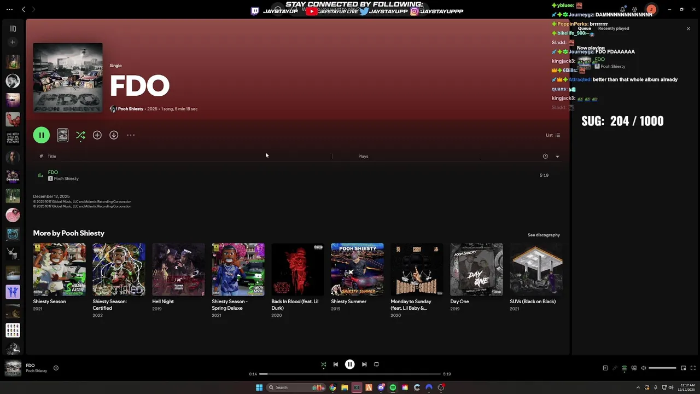This screenshot has height=394, width=700.
Task: Open Google Chrome from the taskbar
Action: coord(332,387)
